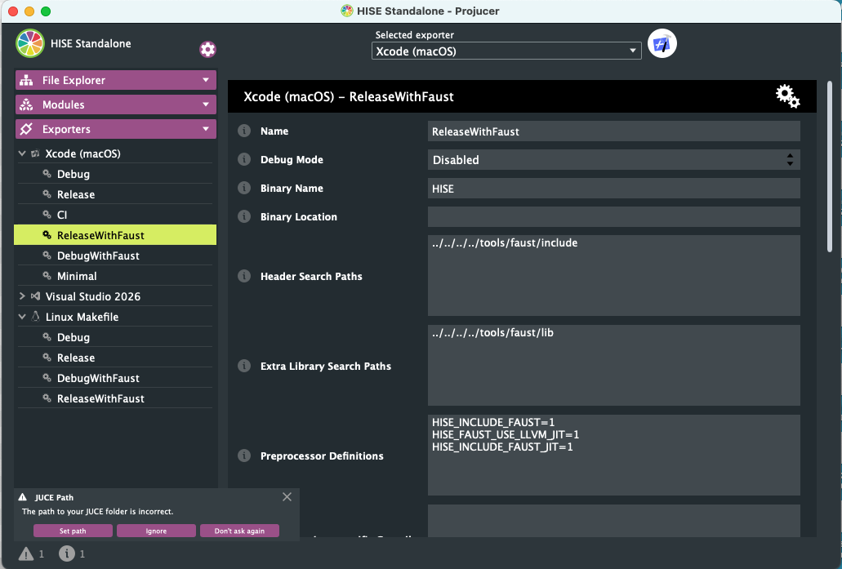Screen dimensions: 842x569
Task: Click the "Preprocessor Definitions" label
Action: pos(322,456)
